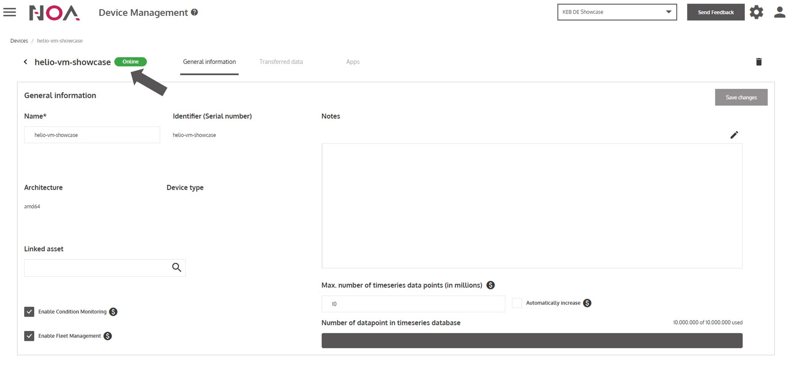Click pricing icon next to Fleet Management
The height and width of the screenshot is (369, 794).
point(108,336)
